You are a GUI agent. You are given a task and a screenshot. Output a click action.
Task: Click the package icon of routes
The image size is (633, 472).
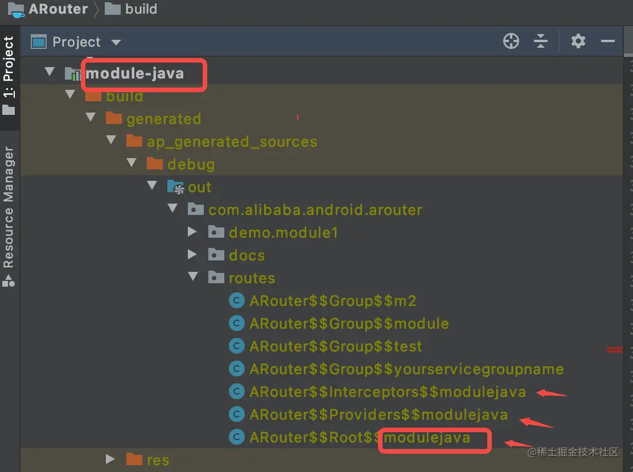pos(216,277)
